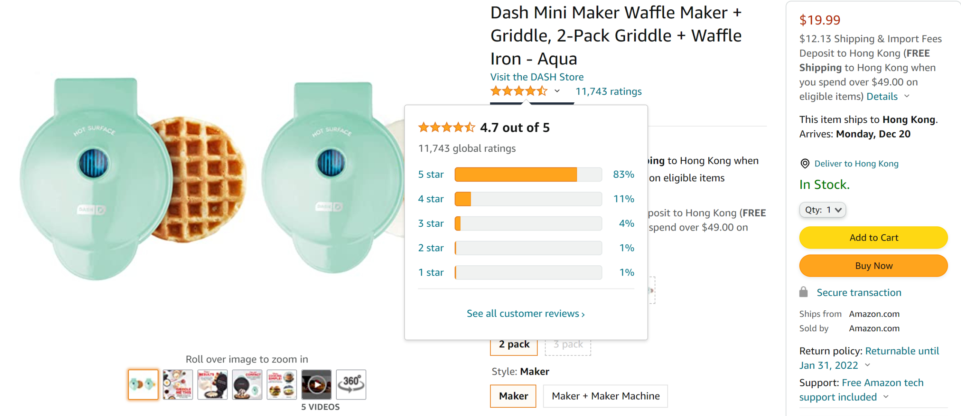
Task: Click See all customer reviews
Action: click(525, 313)
